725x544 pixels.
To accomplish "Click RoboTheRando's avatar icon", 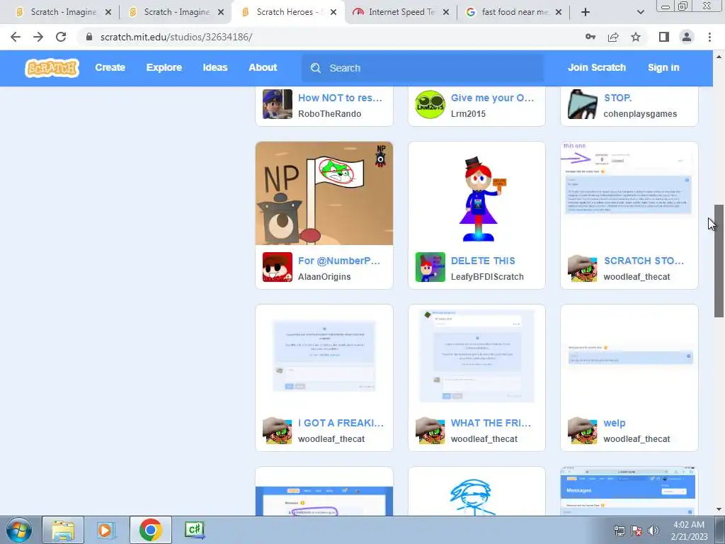I will pos(278,104).
